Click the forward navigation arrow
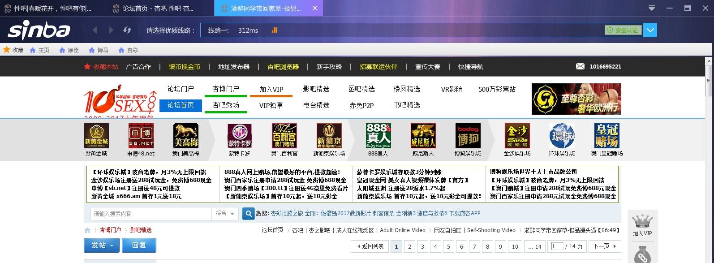714x263 pixels. [111, 30]
